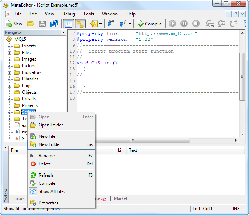Select the Indicators folder label
Screen dimensions: 249x215
(x=31, y=72)
